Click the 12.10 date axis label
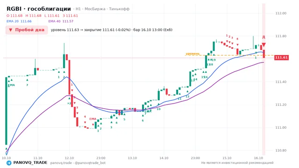The image size is (299, 168). point(69,158)
